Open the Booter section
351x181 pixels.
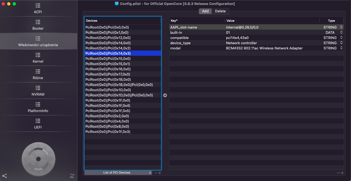38,25
